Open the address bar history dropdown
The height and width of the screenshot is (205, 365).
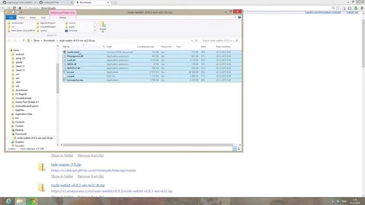(x=192, y=40)
